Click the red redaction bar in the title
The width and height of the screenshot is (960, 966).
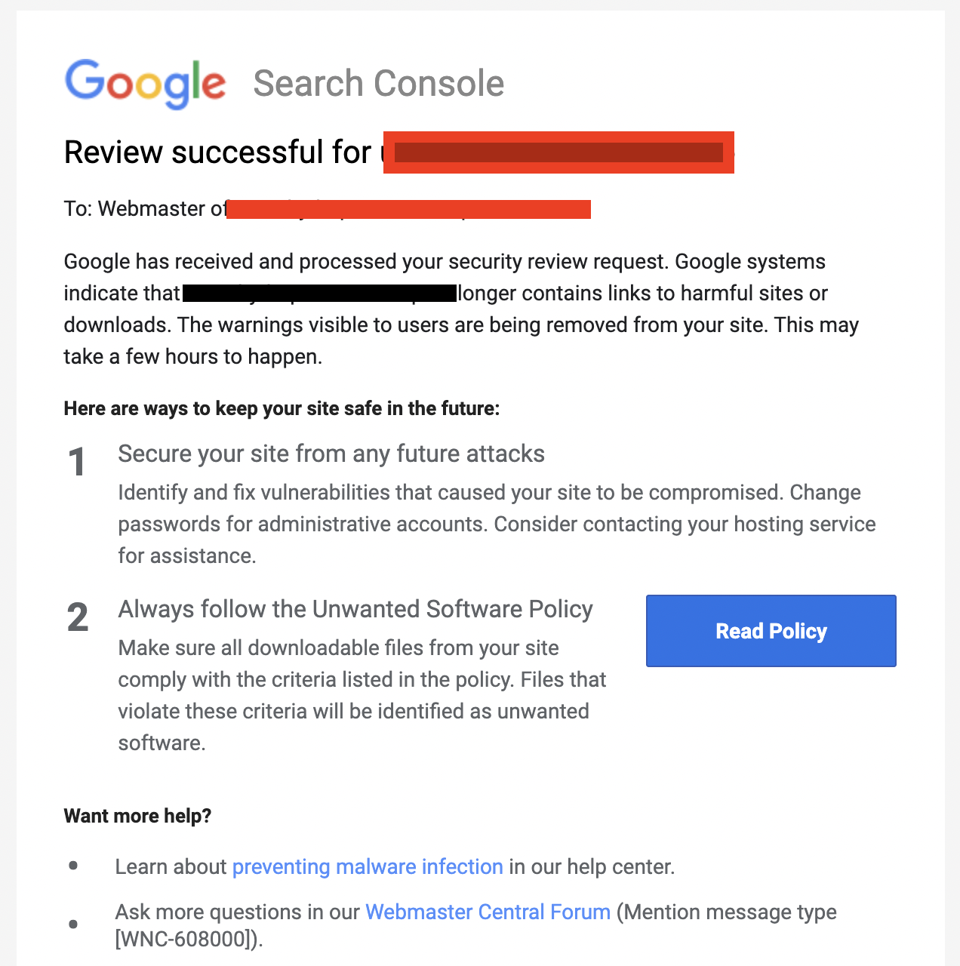click(x=558, y=152)
